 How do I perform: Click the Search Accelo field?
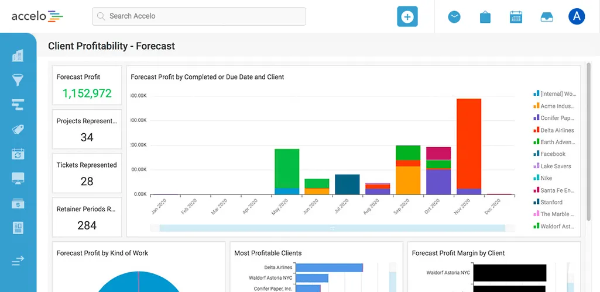[x=199, y=16]
